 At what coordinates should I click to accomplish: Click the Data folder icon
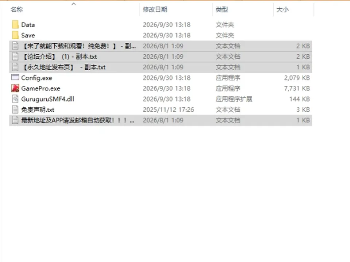coord(15,24)
